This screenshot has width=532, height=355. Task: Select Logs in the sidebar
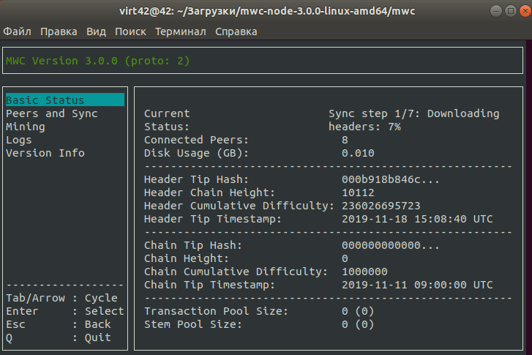point(19,140)
